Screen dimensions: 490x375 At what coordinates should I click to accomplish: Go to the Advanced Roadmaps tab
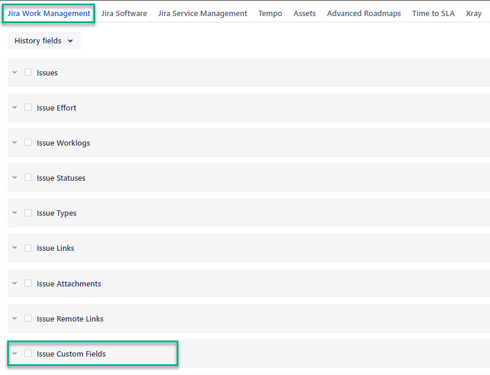[363, 13]
